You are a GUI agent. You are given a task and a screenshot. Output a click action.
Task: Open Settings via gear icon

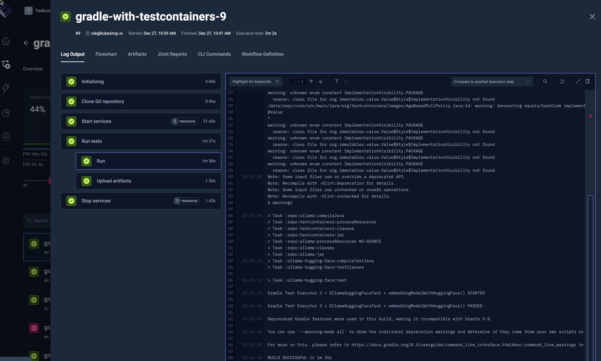click(6, 161)
